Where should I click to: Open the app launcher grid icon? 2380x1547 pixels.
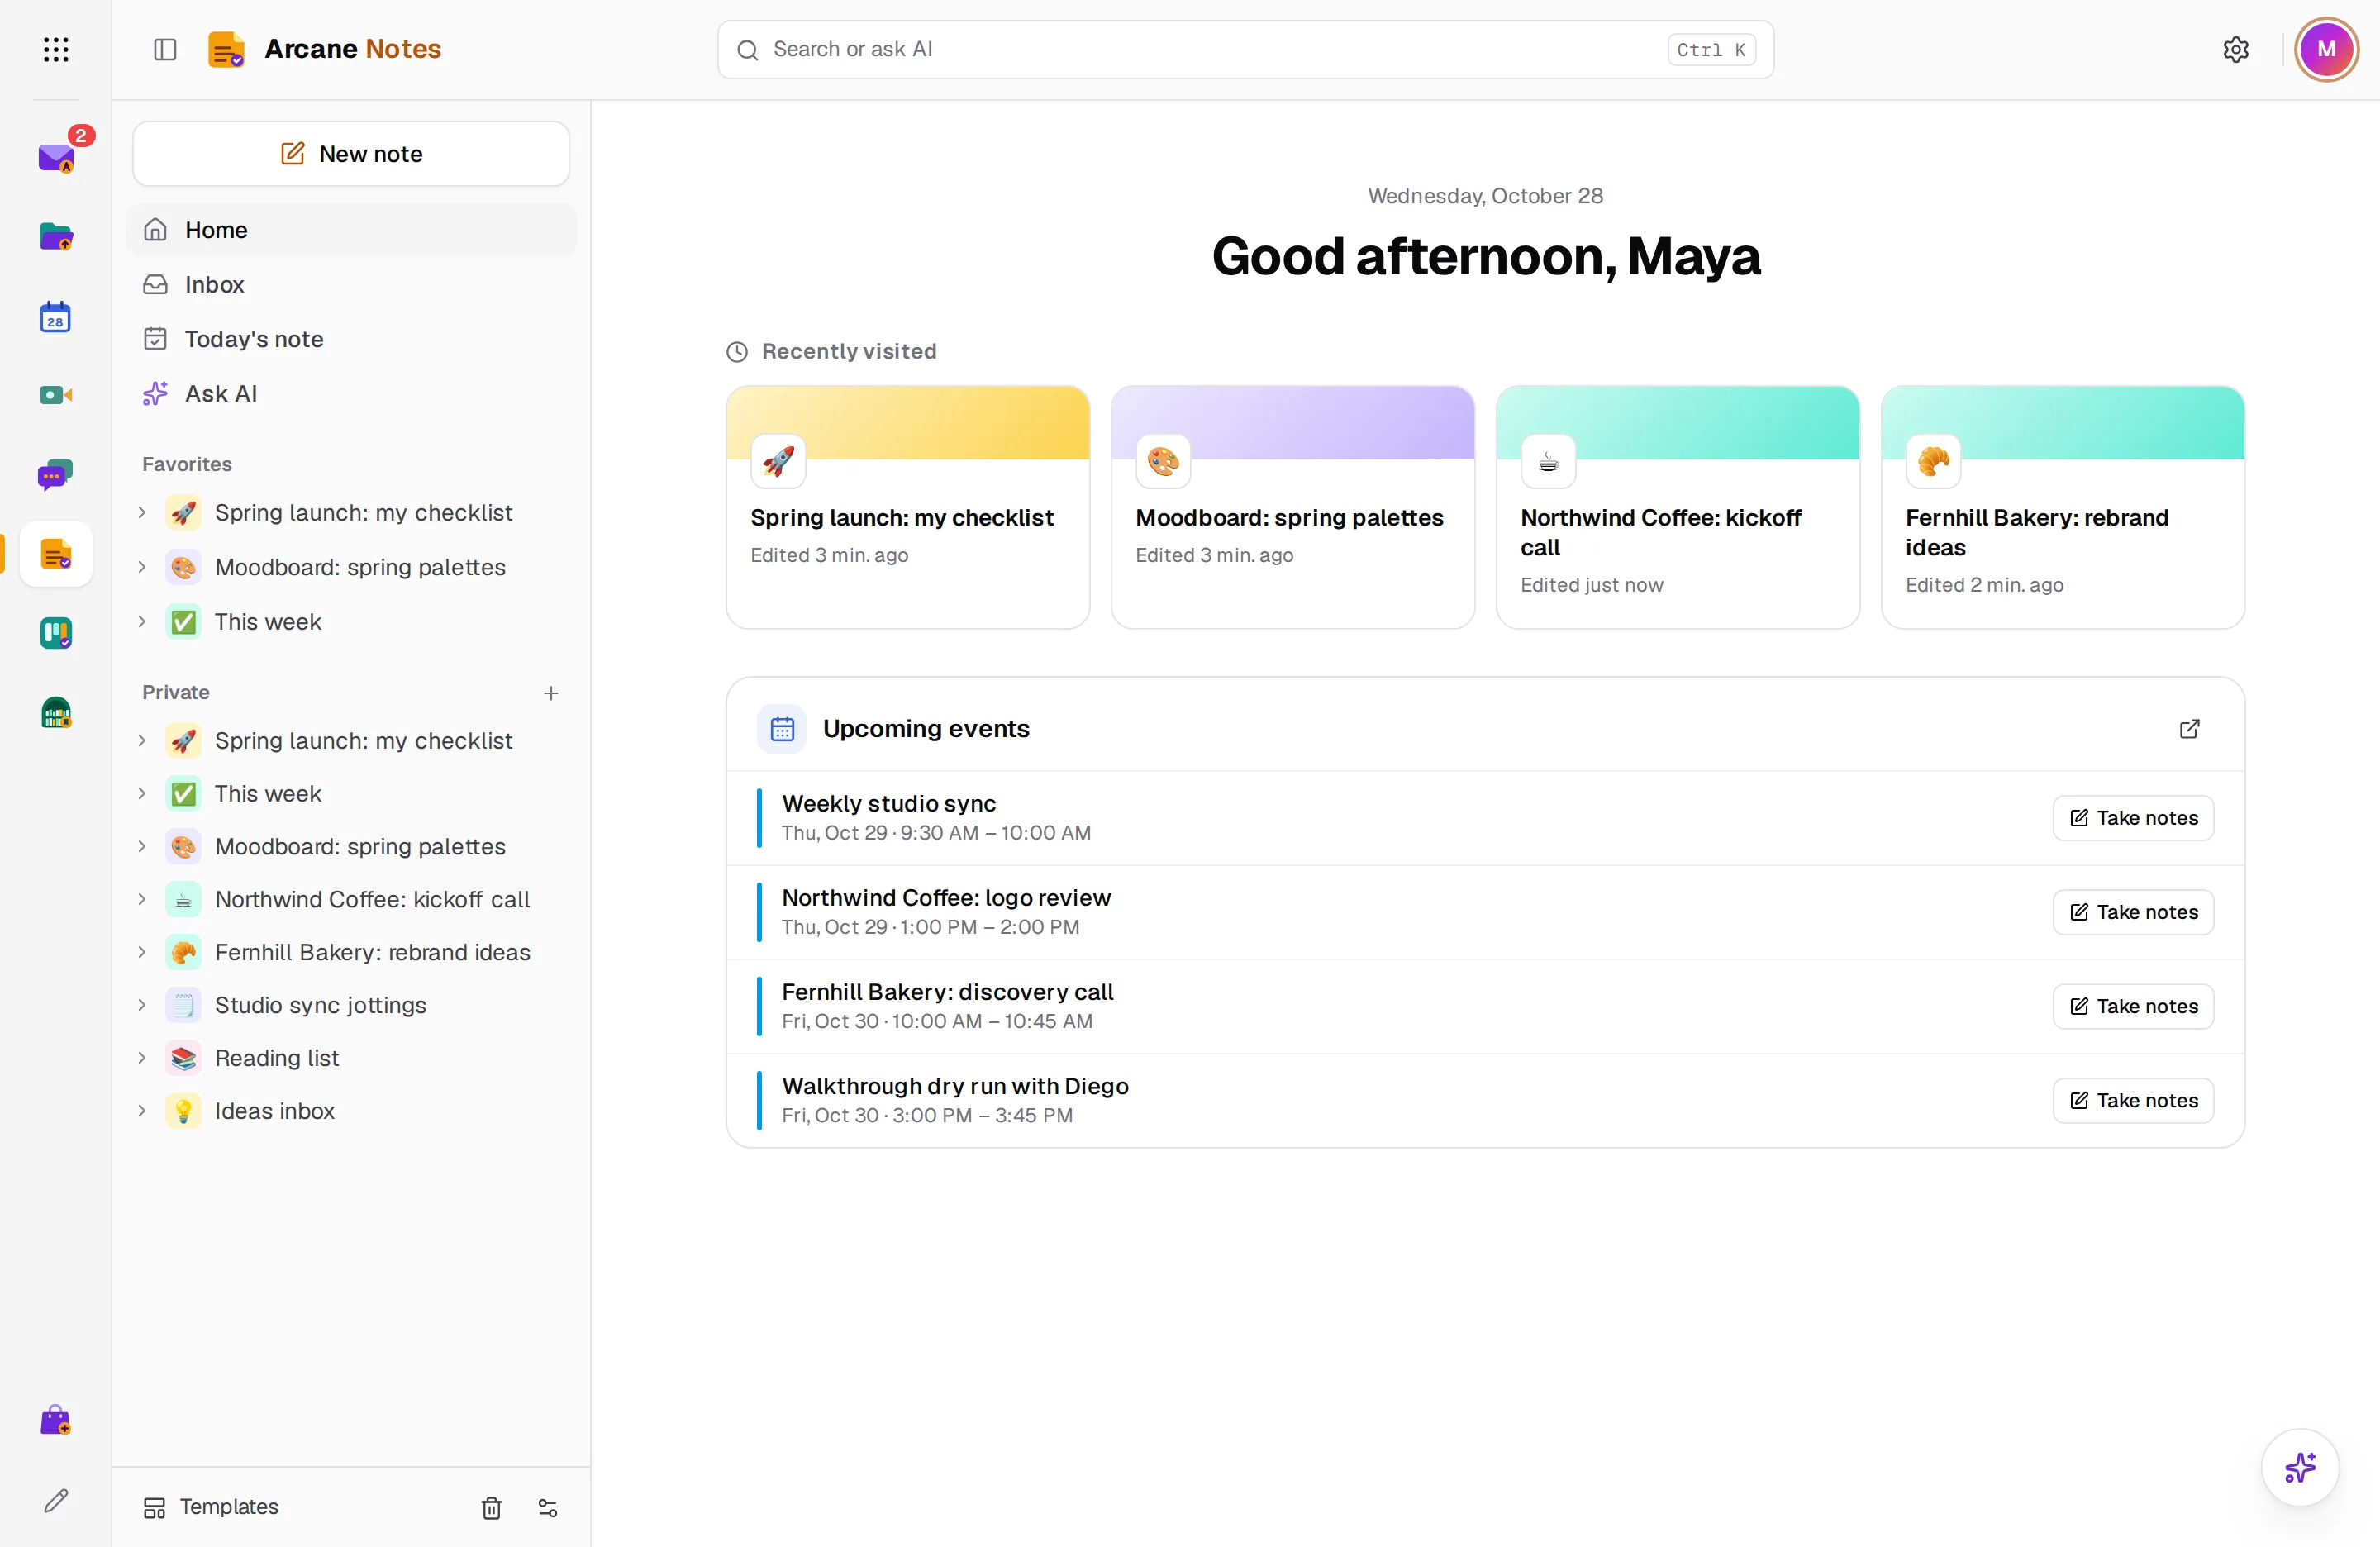(56, 49)
